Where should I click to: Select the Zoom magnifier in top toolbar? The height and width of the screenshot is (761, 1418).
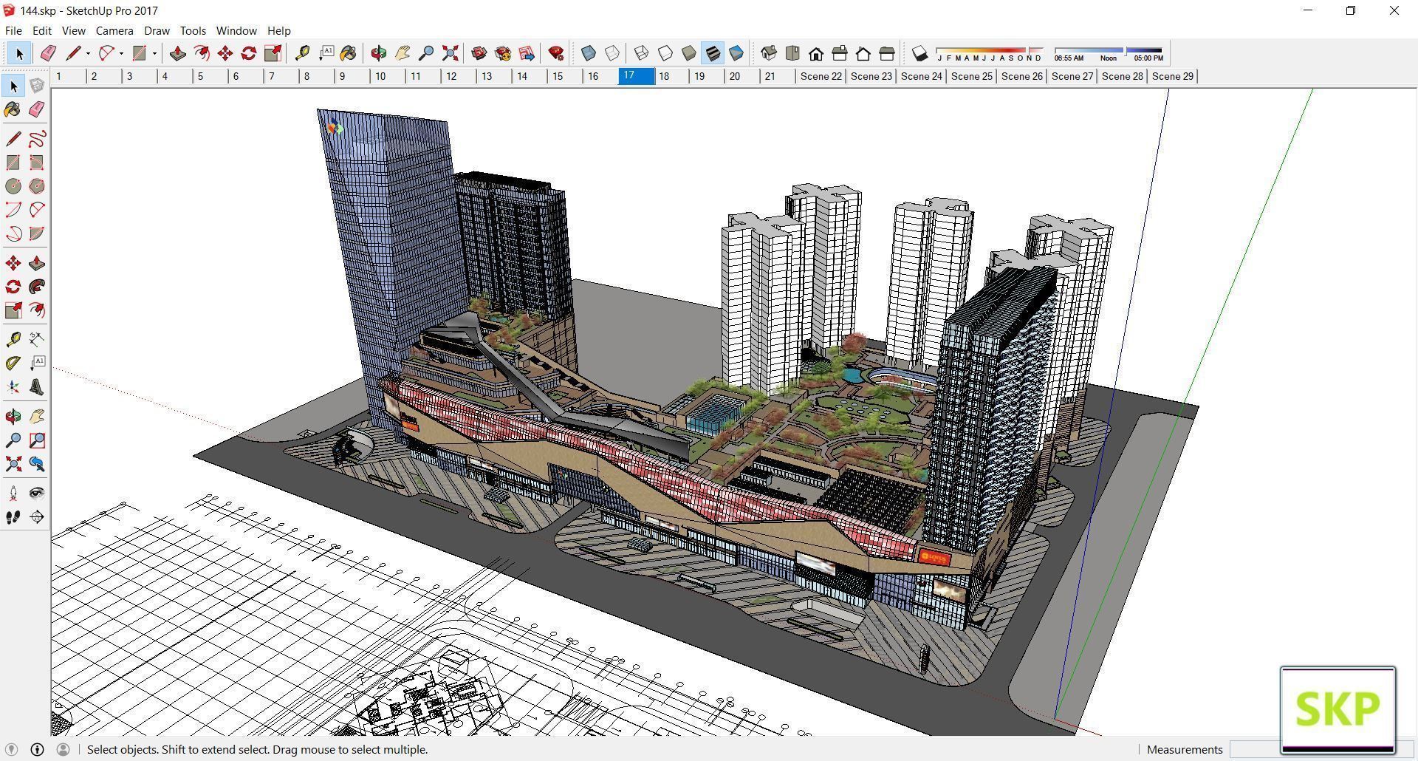tap(426, 53)
